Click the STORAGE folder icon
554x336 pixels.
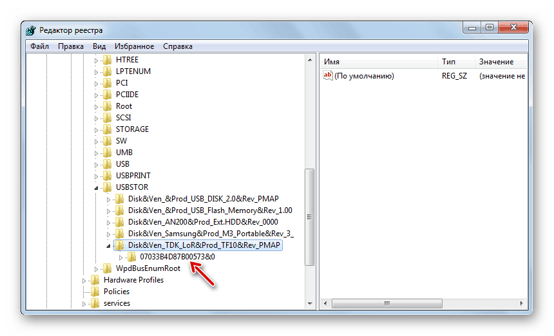(108, 129)
